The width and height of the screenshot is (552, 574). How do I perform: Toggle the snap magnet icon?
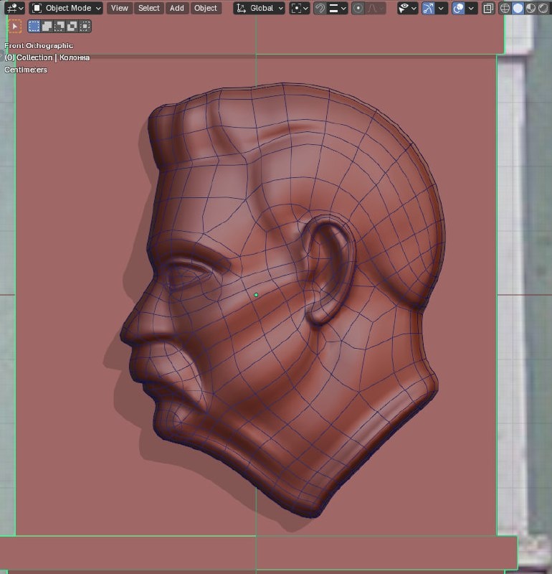[320, 8]
